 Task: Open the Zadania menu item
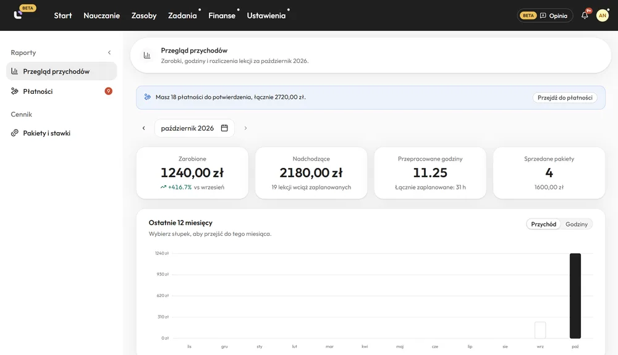[x=182, y=15]
